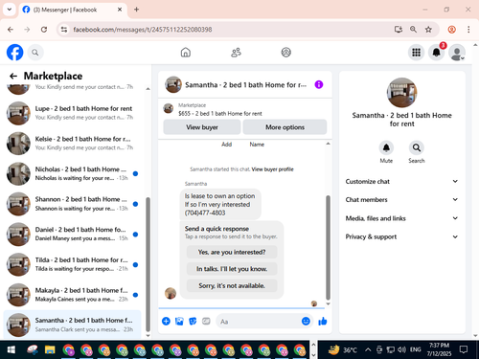Click the ENG language indicator

[x=415, y=349]
